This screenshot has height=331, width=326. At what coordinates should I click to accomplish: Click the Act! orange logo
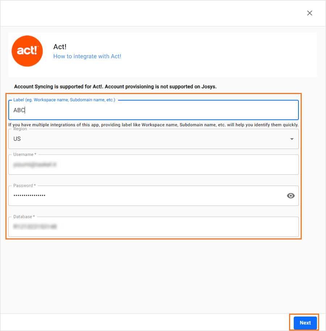pos(27,51)
